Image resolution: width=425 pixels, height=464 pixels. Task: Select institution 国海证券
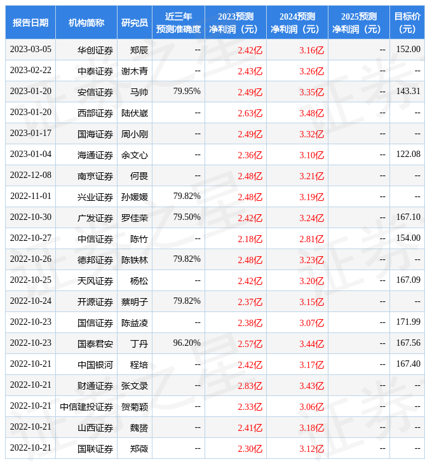click(95, 134)
